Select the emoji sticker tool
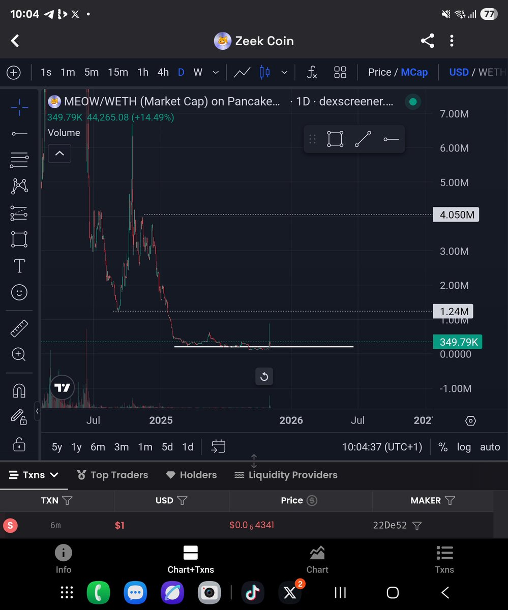 (19, 292)
